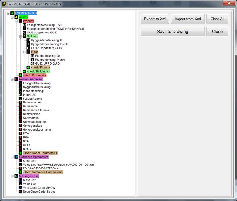The width and height of the screenshot is (237, 201).
Task: Select <<Add Floor>> tree entry
Action: 40,68
